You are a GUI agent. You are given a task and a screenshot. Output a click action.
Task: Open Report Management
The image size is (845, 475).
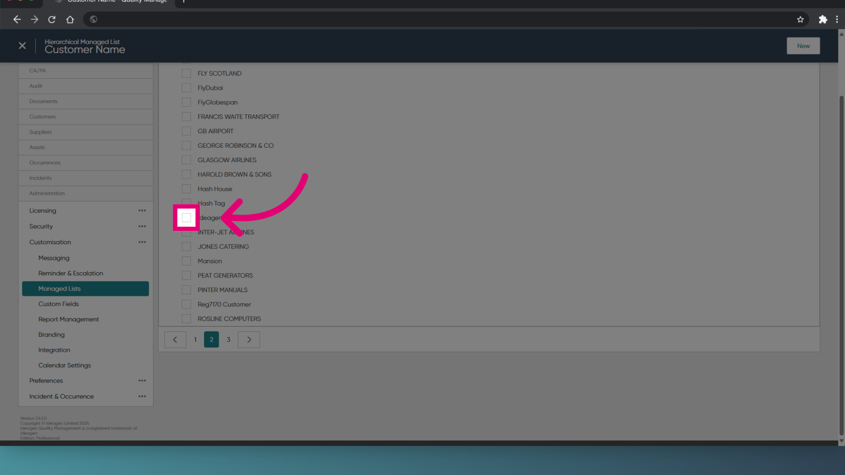(x=69, y=320)
